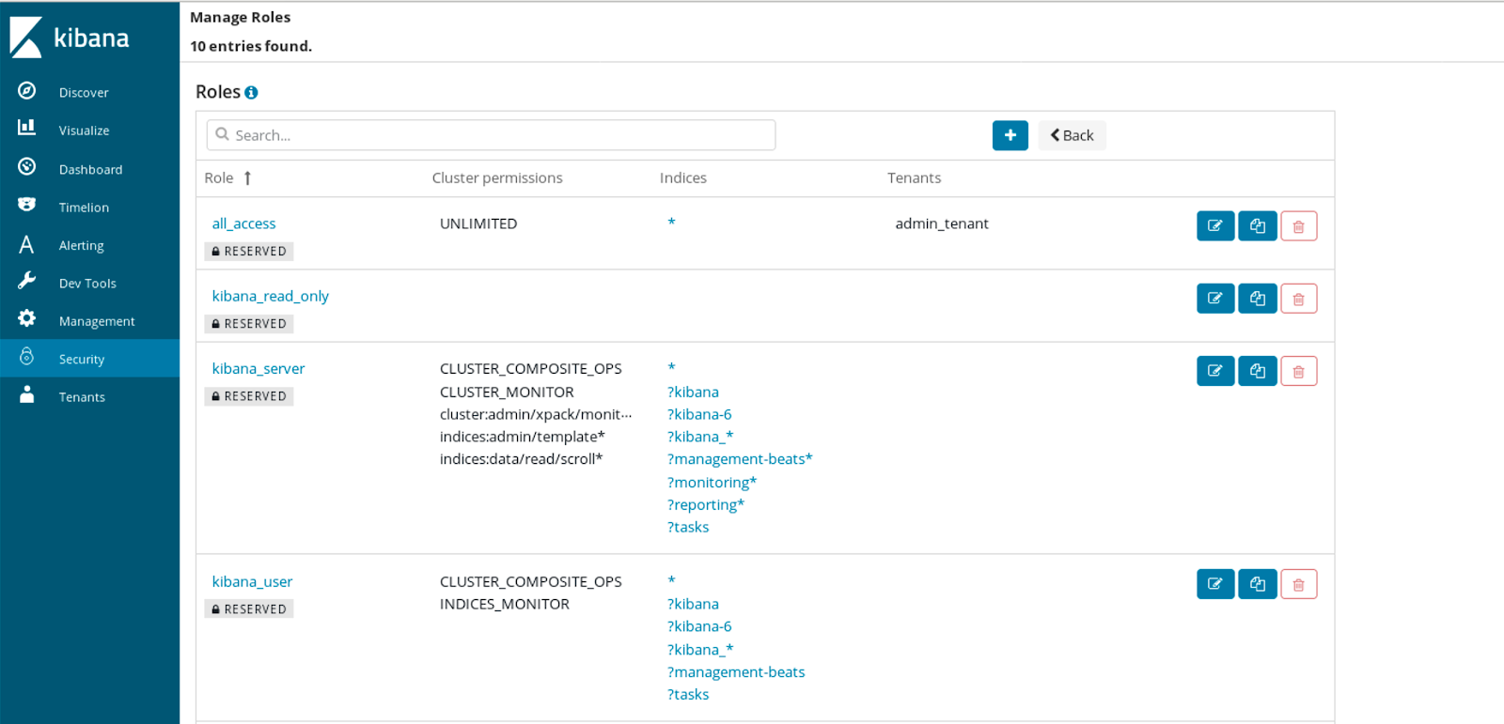This screenshot has width=1504, height=724.
Task: Click RESERVED badge under kibana_read_only
Action: (x=249, y=324)
